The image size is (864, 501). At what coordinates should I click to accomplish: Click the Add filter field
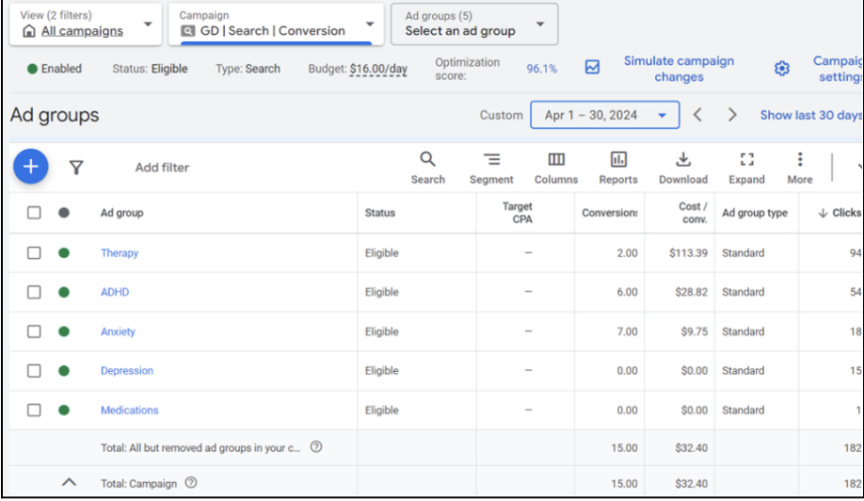[162, 168]
